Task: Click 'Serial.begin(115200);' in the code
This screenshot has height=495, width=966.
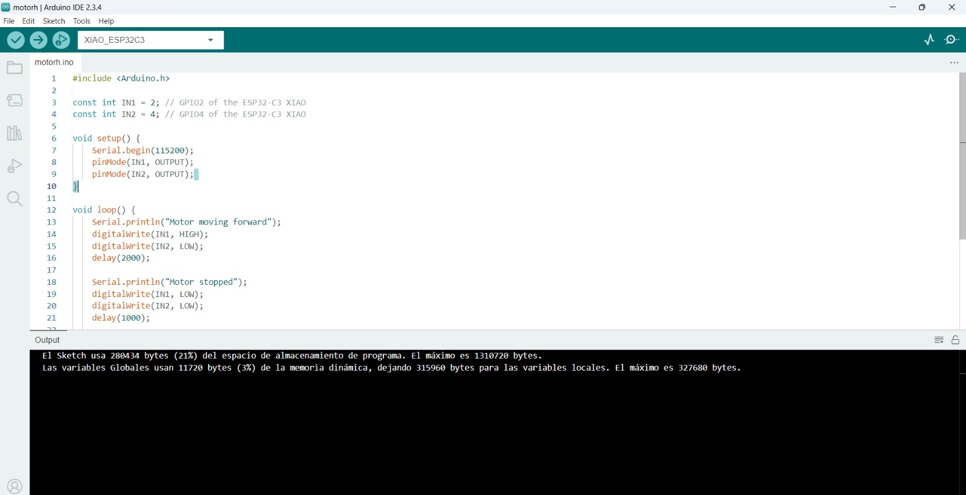Action: click(x=142, y=150)
